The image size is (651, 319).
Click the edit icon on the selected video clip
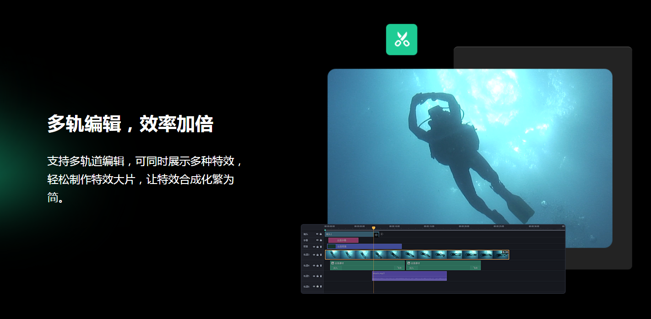(503, 252)
